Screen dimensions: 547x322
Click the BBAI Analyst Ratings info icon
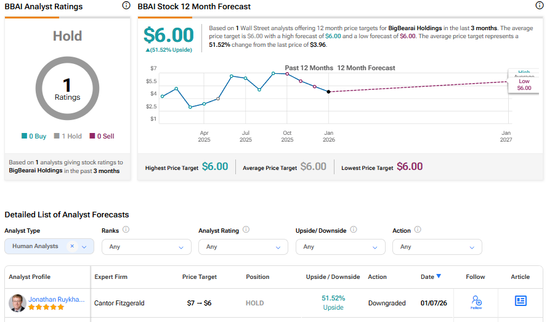click(126, 6)
